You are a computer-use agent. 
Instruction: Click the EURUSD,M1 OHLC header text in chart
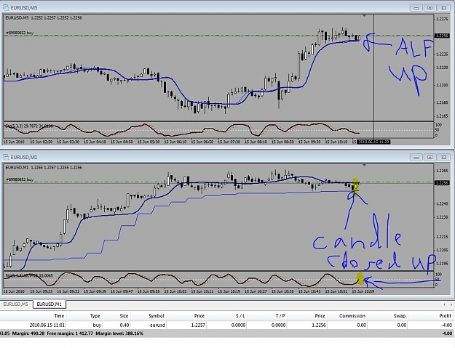44,167
